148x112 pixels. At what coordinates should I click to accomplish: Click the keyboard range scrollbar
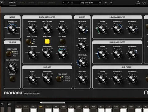click(53, 102)
